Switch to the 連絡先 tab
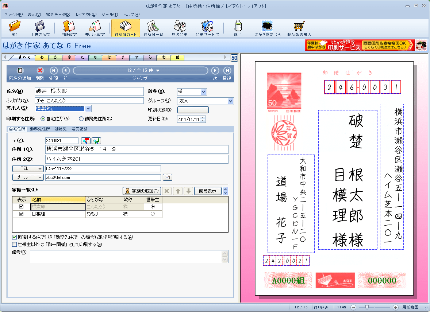 [x=61, y=129]
